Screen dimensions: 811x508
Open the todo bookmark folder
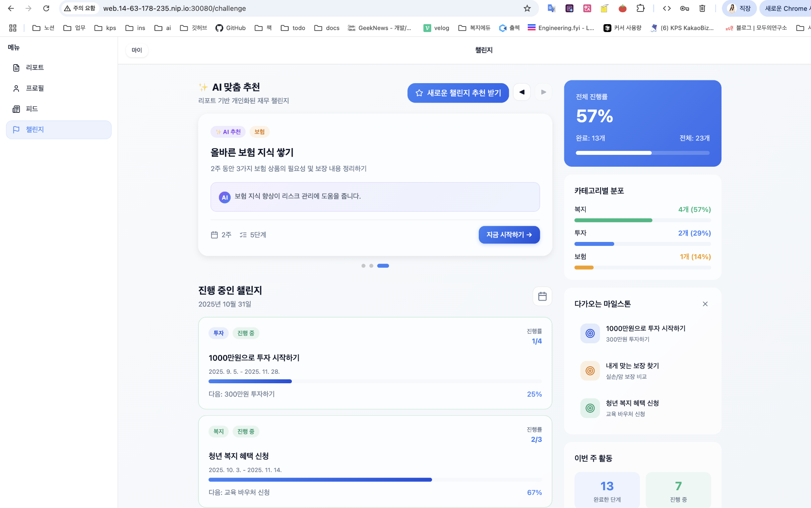point(293,28)
